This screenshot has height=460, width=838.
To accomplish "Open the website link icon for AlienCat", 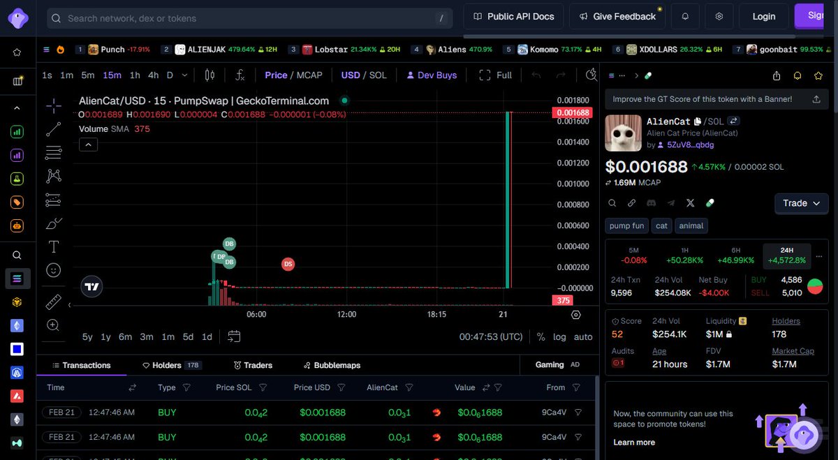I will (x=632, y=203).
